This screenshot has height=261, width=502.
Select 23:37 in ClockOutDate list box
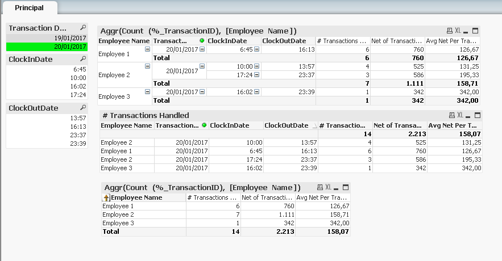[x=47, y=135]
